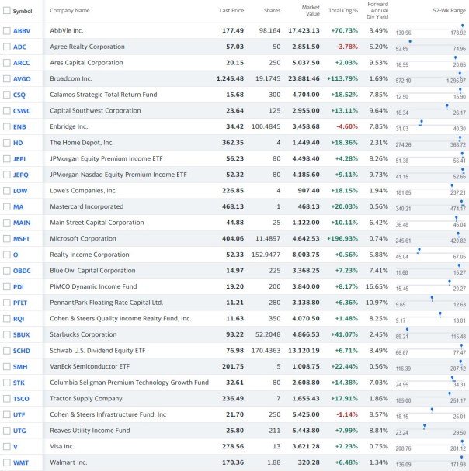Open the O ticker link
The height and width of the screenshot is (471, 469).
tap(16, 255)
